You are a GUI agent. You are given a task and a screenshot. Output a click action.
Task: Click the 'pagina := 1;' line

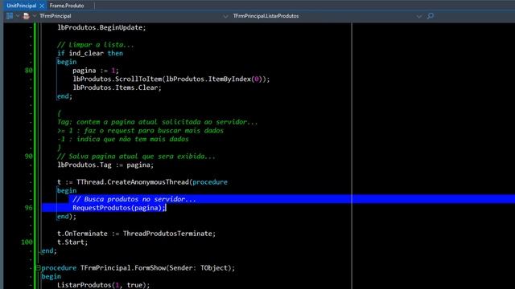[x=96, y=71]
